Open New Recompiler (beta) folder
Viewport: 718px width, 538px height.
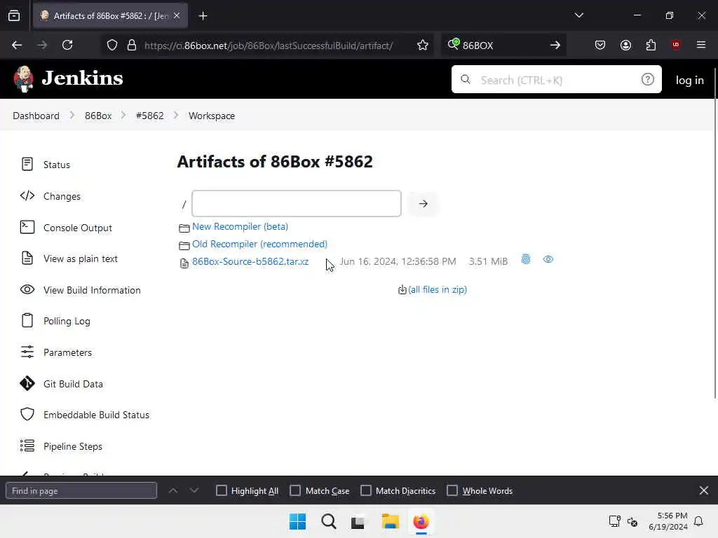coord(240,226)
